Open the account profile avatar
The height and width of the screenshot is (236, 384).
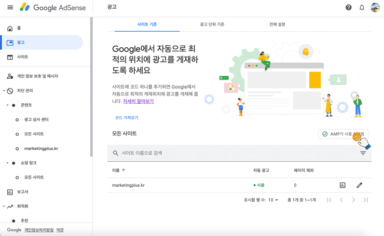[375, 7]
